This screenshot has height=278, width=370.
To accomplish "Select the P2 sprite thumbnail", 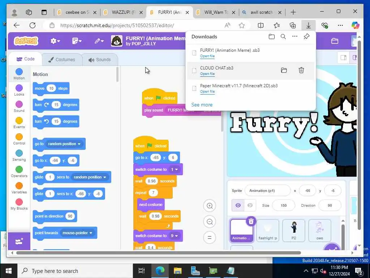I will pyautogui.click(x=293, y=231).
